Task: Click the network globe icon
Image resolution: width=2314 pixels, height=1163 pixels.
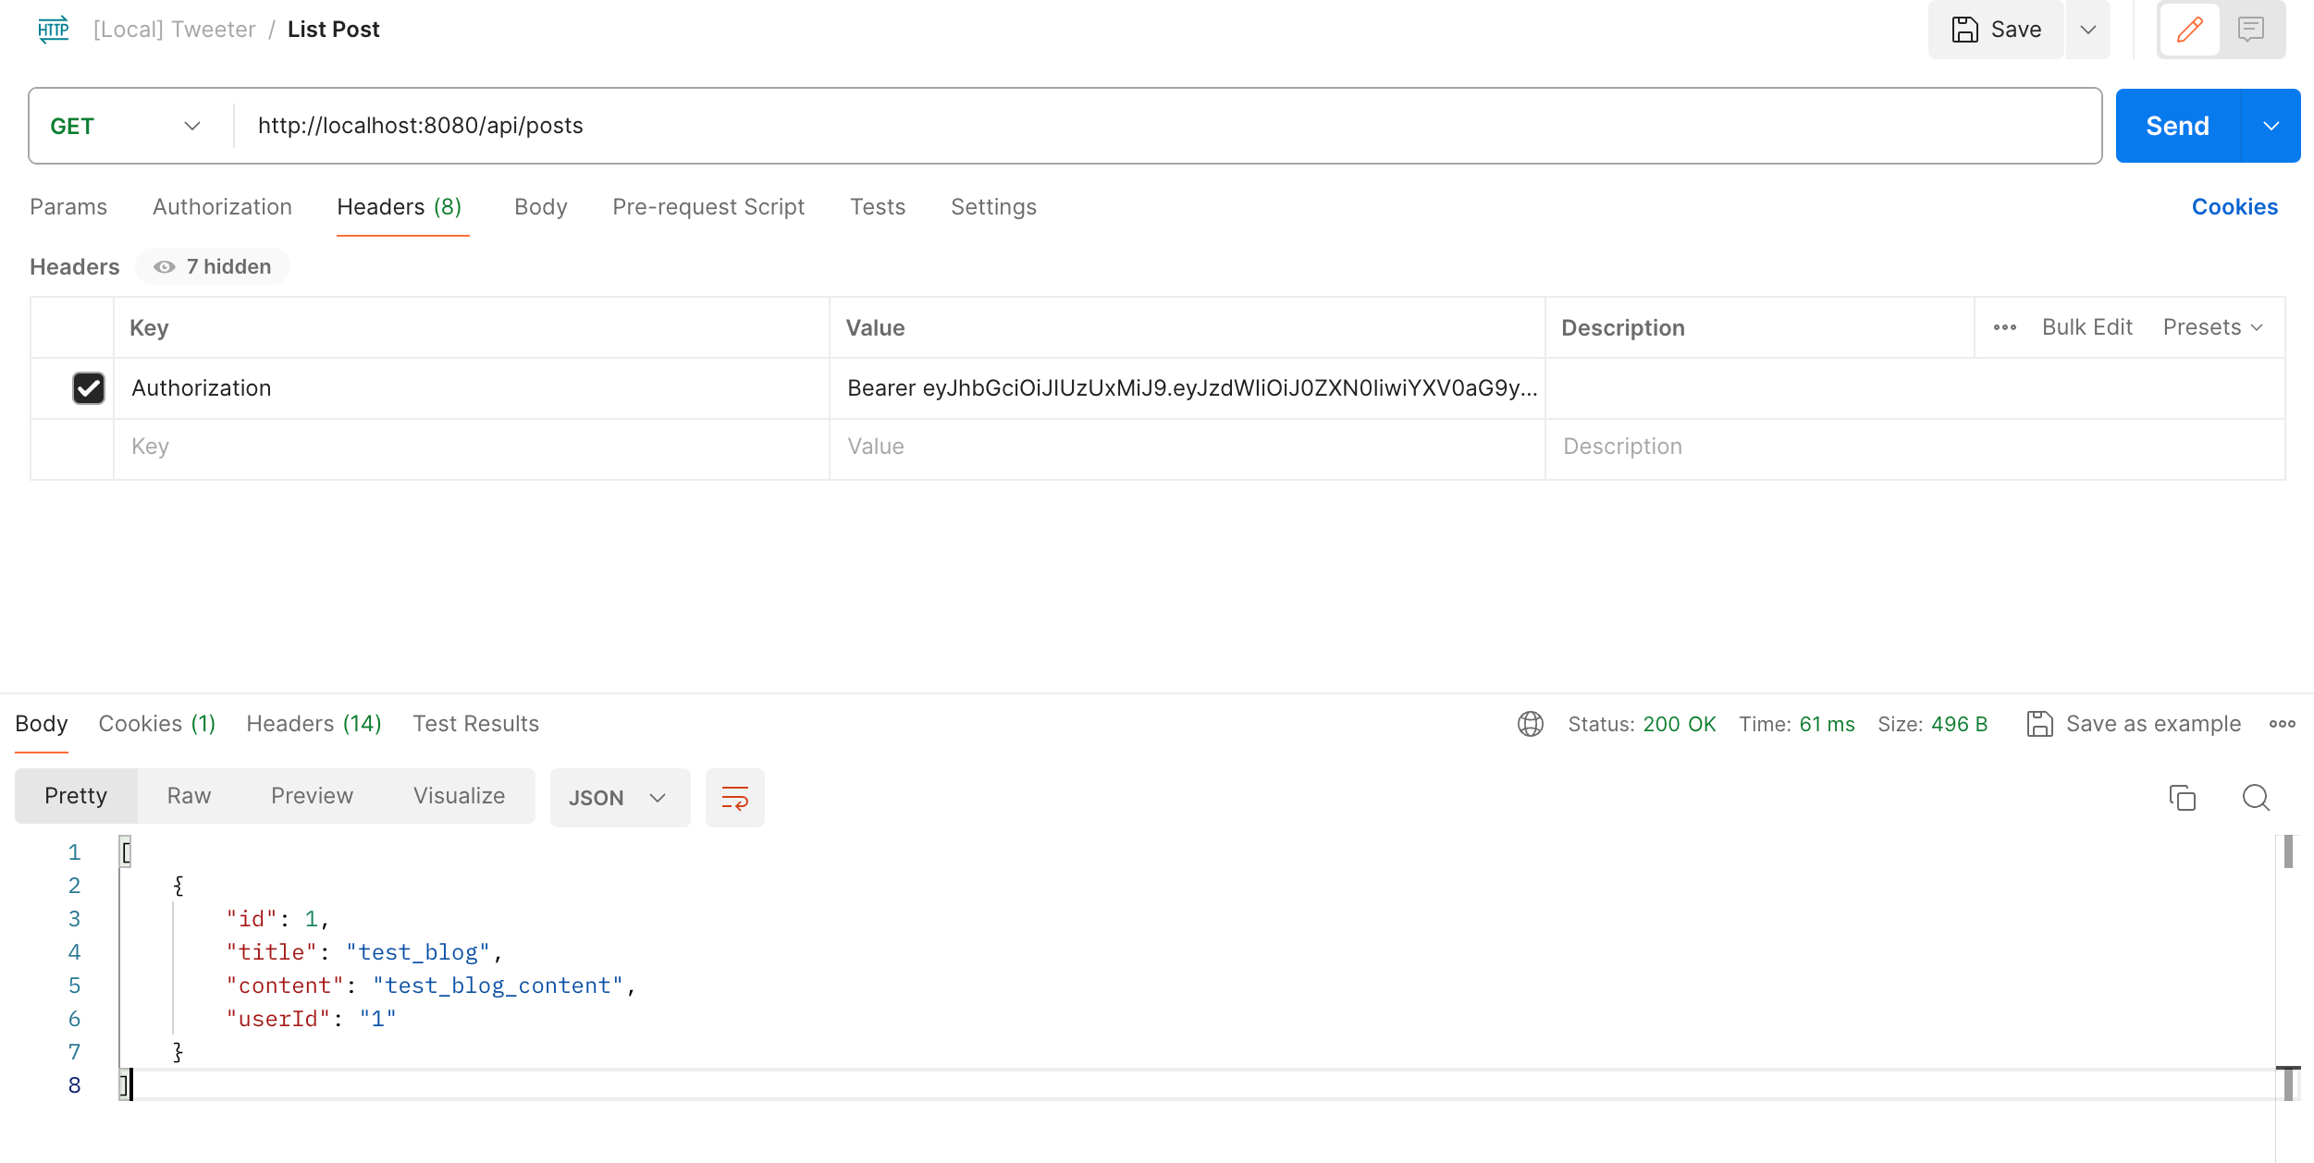Action: click(x=1530, y=724)
